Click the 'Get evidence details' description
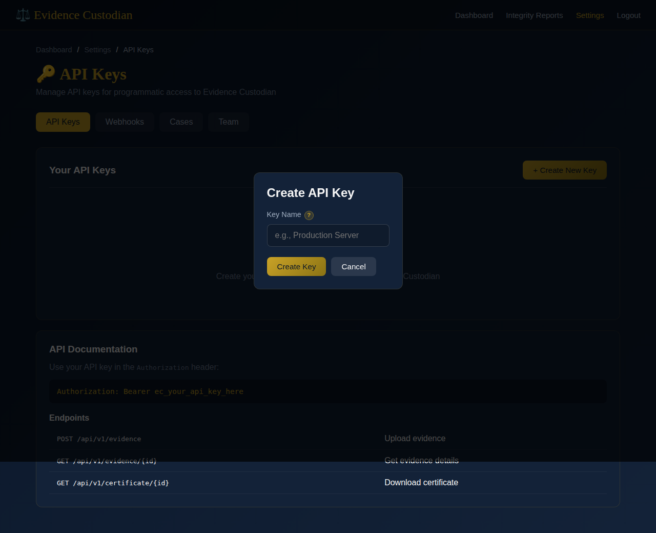This screenshot has width=656, height=533. (422, 461)
